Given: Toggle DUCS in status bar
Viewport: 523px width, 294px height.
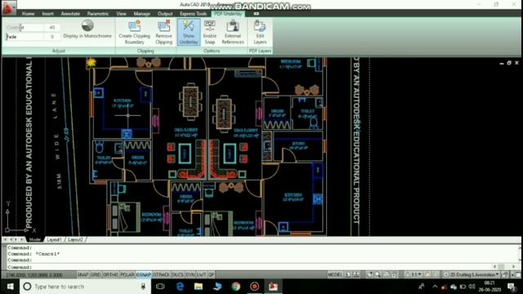Looking at the screenshot, I should pyautogui.click(x=177, y=274).
